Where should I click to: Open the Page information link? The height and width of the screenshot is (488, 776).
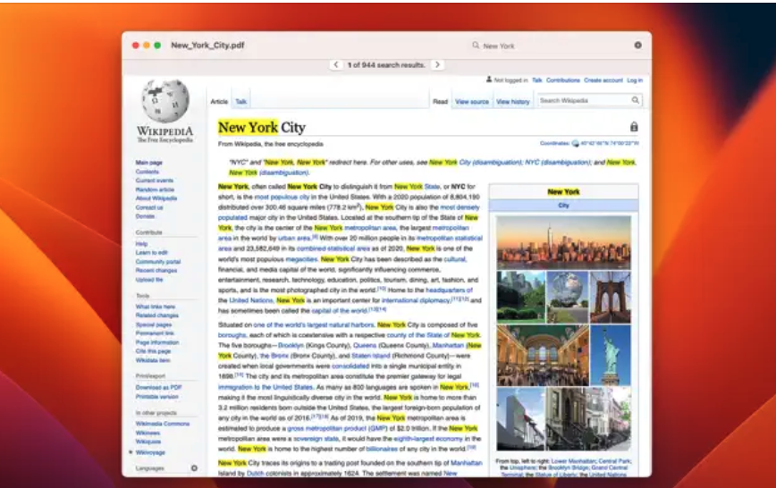click(x=157, y=342)
